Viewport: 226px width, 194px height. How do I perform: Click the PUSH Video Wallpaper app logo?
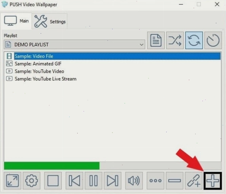pyautogui.click(x=4, y=4)
